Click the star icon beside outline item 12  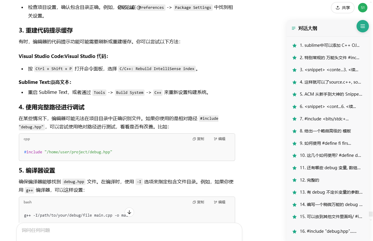click(295, 180)
